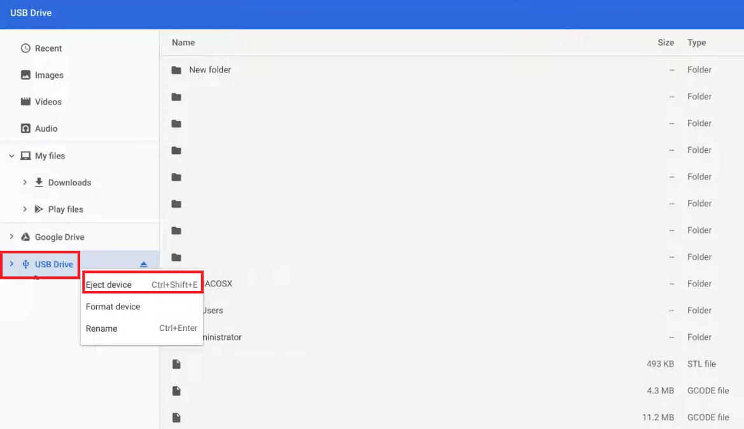The image size is (744, 429).
Task: Sort files by clicking the Name column header
Action: pyautogui.click(x=183, y=43)
